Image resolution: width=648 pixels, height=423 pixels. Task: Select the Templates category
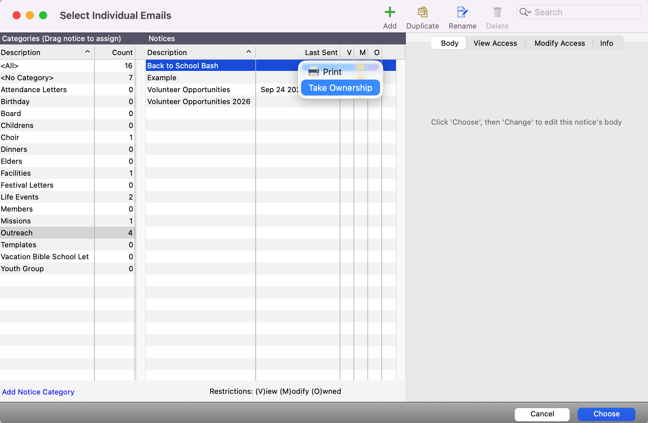[67, 245]
